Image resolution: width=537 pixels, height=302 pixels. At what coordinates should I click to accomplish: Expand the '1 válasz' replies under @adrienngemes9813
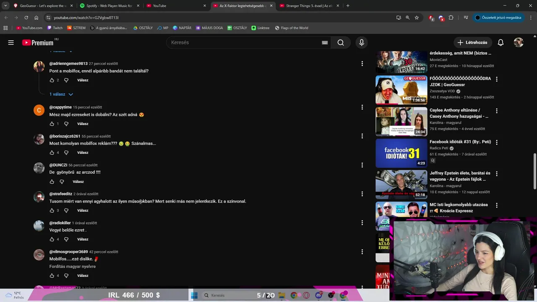[x=61, y=94]
